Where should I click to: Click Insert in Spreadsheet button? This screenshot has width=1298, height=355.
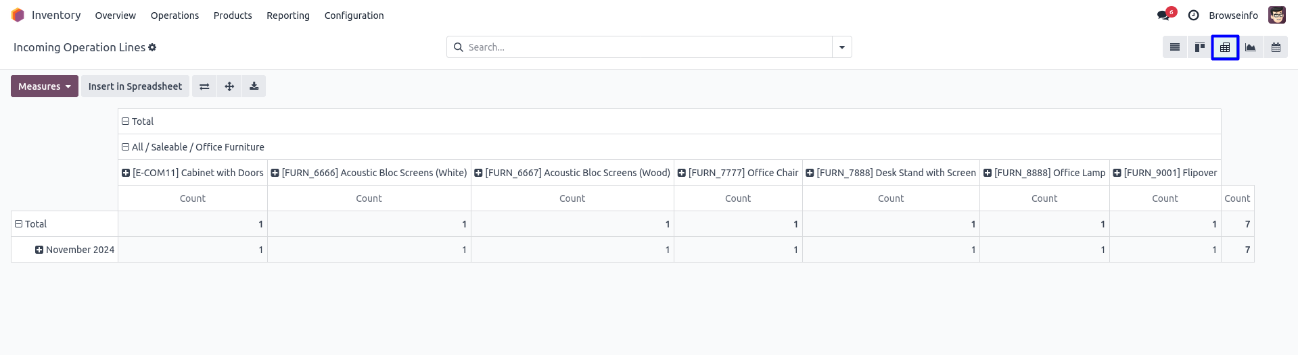(x=135, y=86)
